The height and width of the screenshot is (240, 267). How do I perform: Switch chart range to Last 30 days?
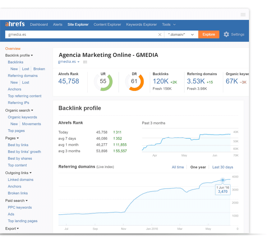tap(223, 167)
